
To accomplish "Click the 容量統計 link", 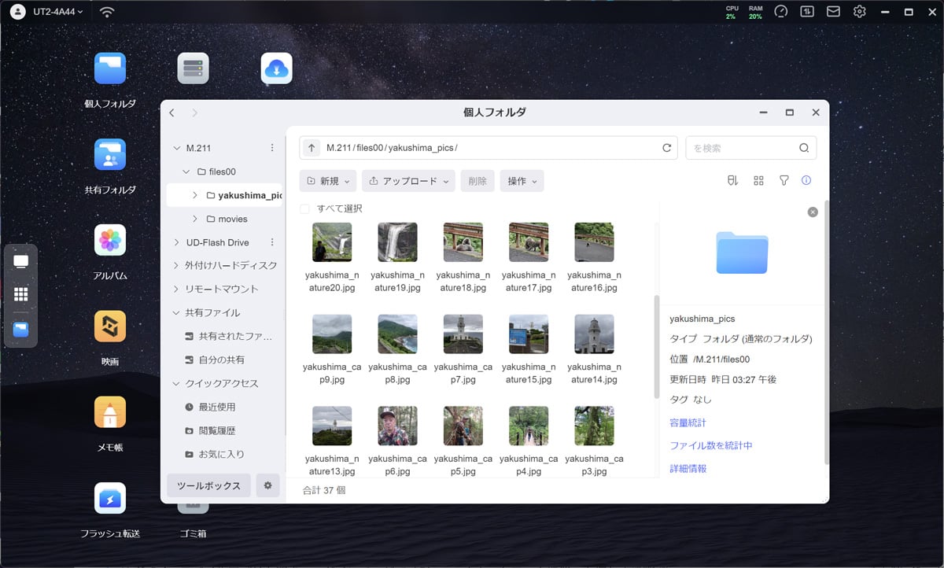I will (688, 422).
